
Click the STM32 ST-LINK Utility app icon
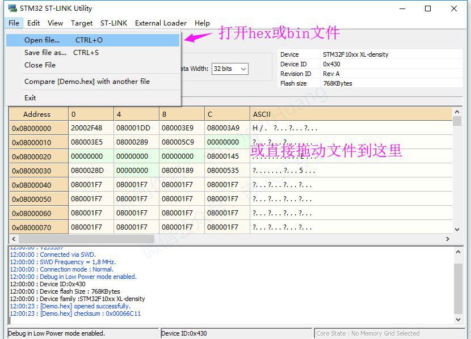[12, 9]
